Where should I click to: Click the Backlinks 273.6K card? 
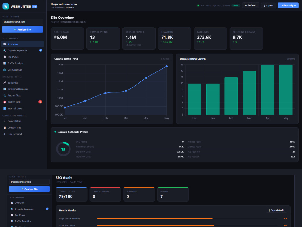point(210,39)
